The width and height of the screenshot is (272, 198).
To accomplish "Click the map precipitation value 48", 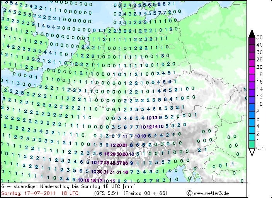I will 113,163.
